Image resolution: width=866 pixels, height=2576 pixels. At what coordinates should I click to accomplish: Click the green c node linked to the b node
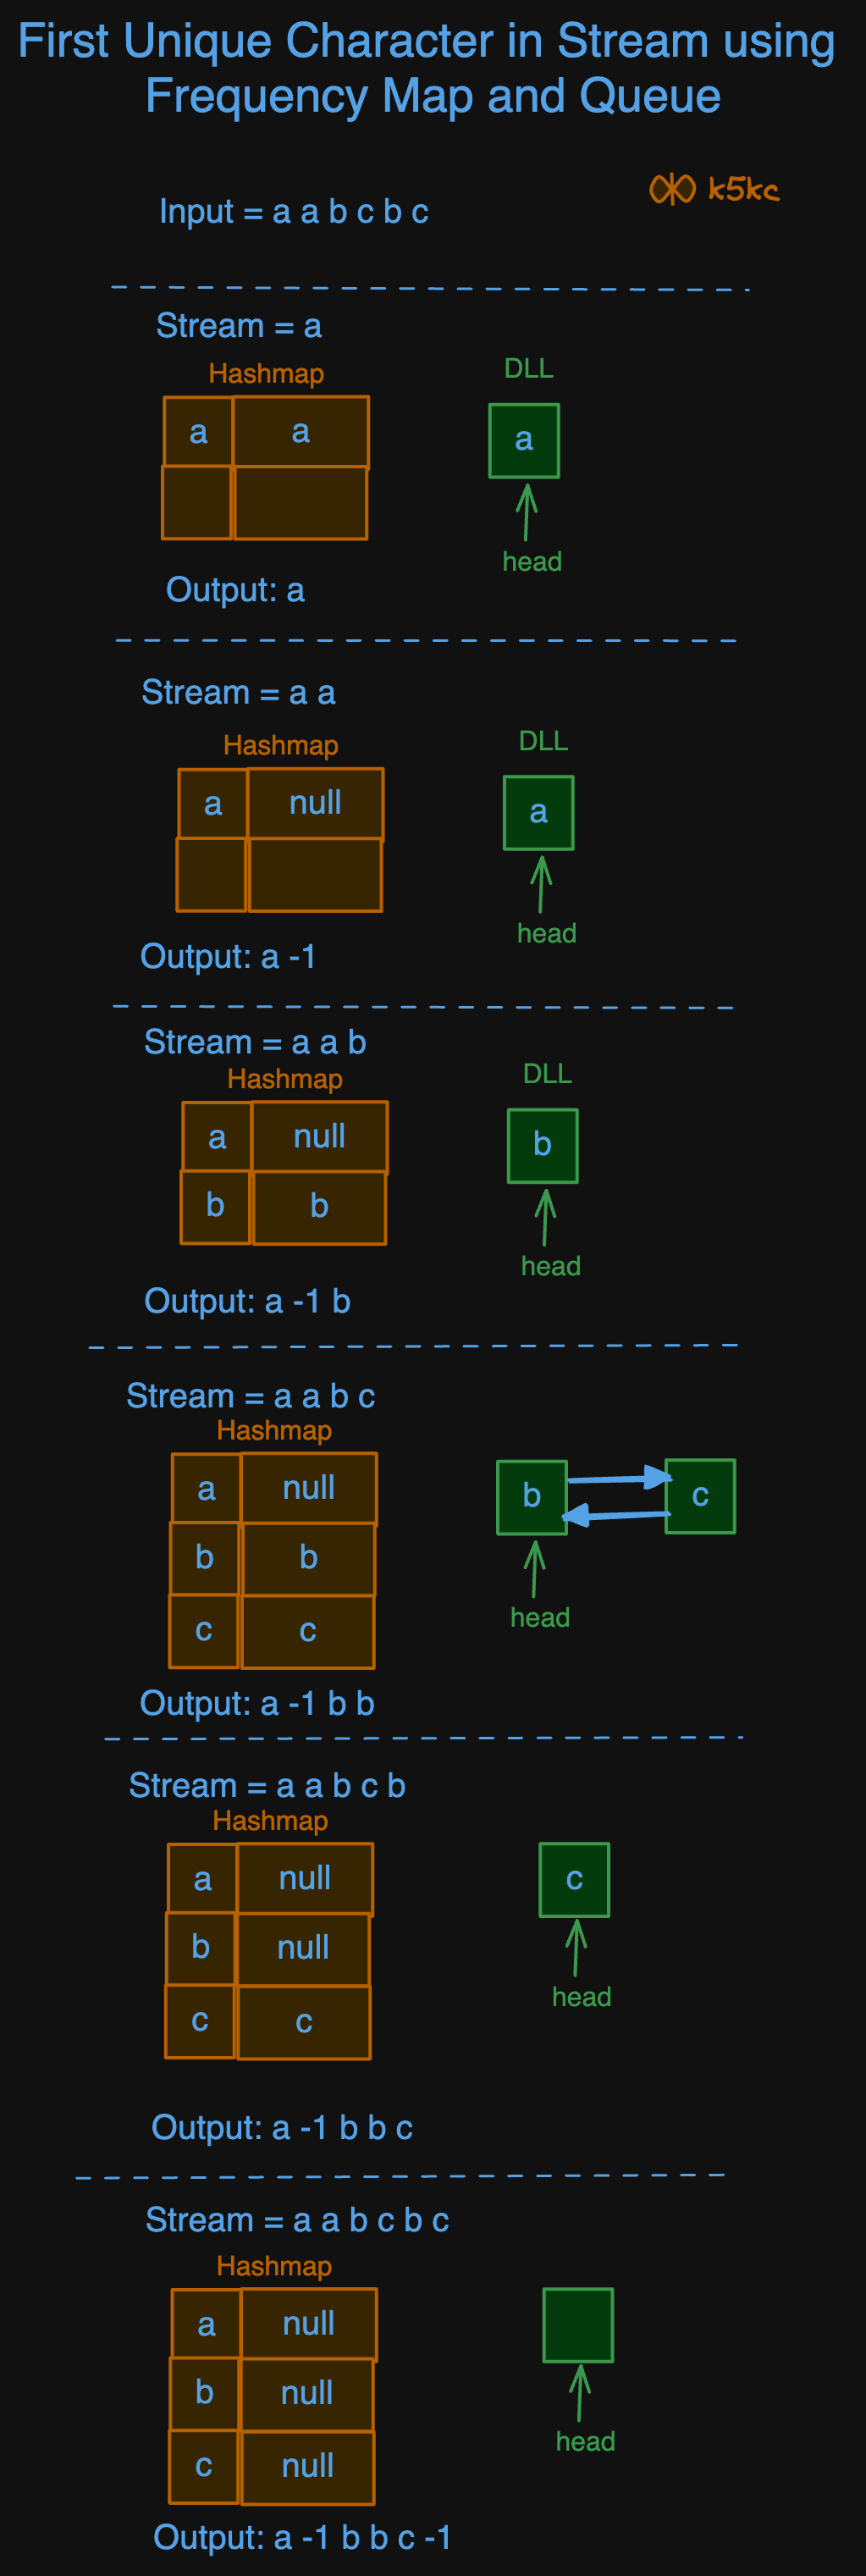click(700, 1496)
